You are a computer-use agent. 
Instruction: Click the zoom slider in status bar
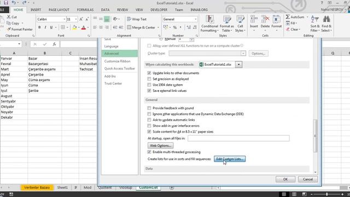327,194
